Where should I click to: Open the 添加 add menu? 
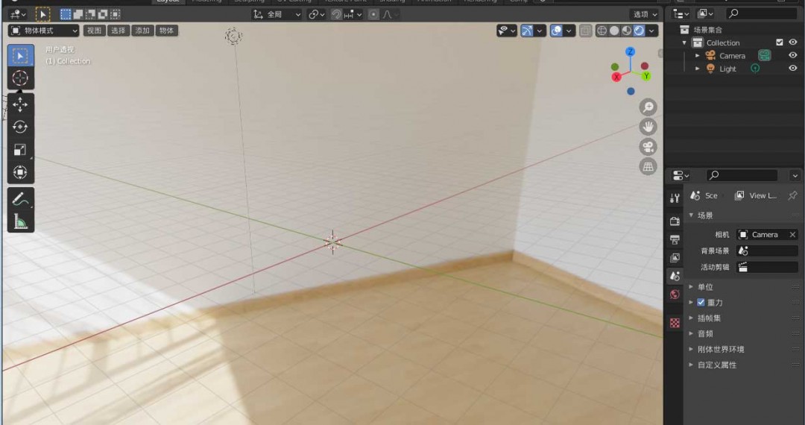tap(142, 31)
